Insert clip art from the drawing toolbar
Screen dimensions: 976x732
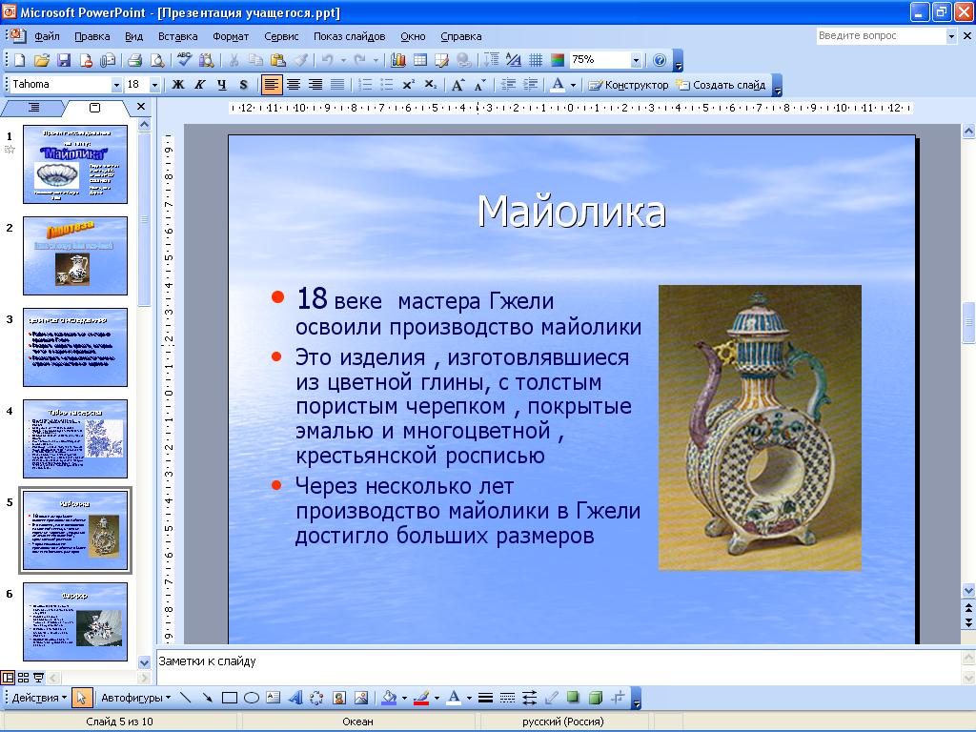coord(339,698)
